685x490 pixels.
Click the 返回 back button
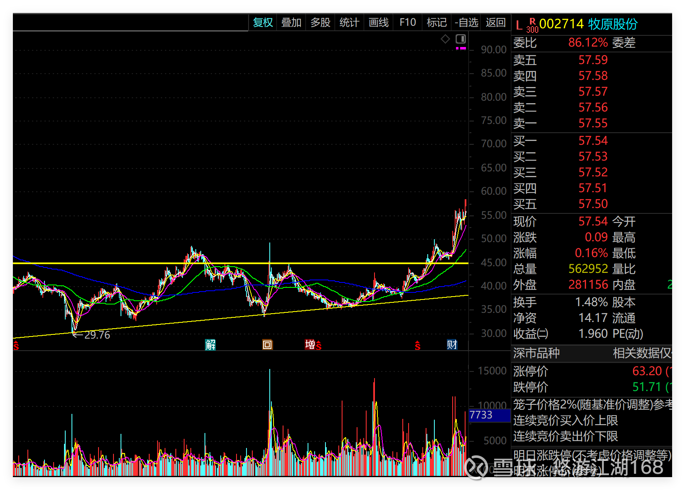495,22
